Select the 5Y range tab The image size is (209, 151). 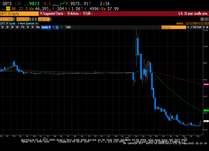point(33,27)
